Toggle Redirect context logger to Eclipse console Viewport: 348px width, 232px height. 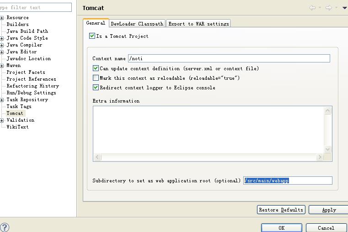(96, 88)
